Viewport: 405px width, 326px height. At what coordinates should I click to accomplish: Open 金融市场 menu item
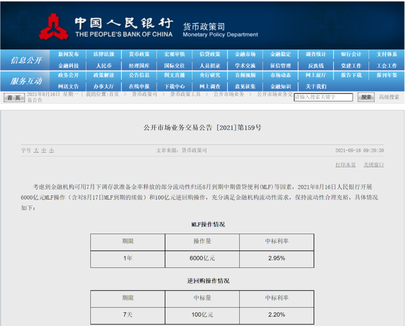[245, 54]
